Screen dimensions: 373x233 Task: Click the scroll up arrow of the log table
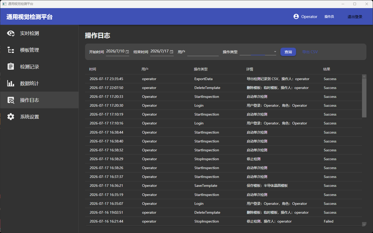coord(364,77)
